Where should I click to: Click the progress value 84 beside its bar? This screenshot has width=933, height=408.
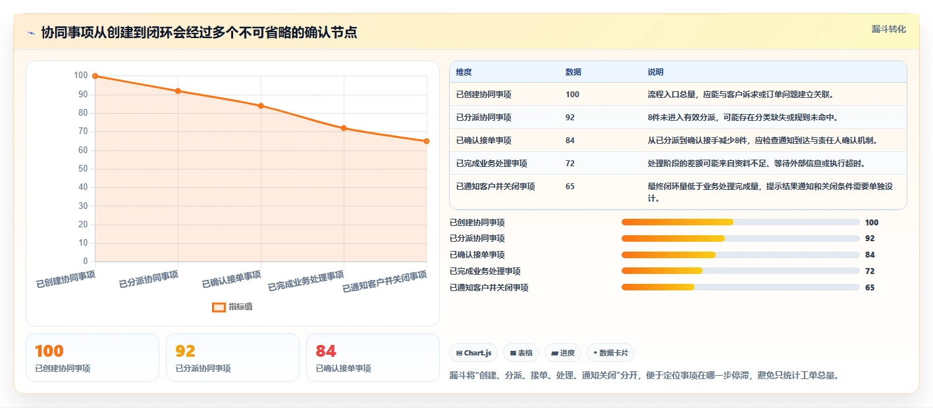pos(870,255)
